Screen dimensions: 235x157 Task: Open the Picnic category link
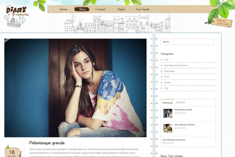pos(167,77)
